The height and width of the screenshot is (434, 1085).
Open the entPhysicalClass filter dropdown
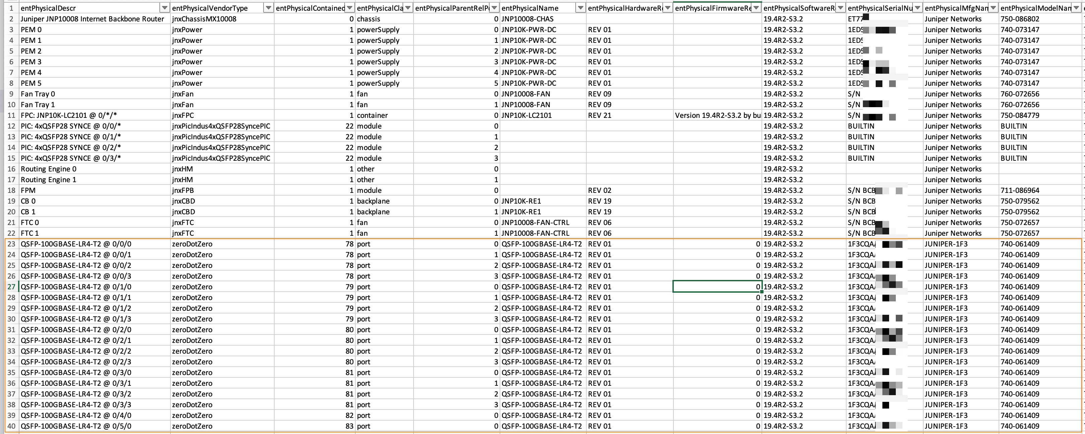[408, 8]
